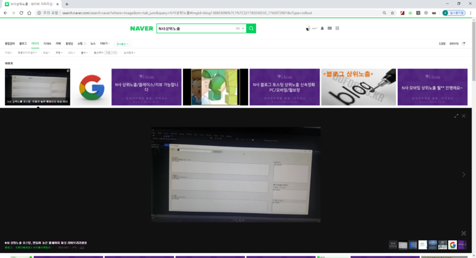Go to next image with right chevron
Image resolution: width=476 pixels, height=258 pixels.
(464, 174)
